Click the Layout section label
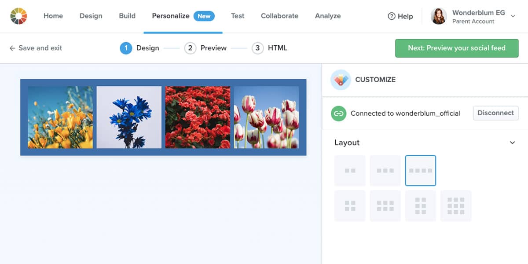The width and height of the screenshot is (528, 264). (347, 143)
